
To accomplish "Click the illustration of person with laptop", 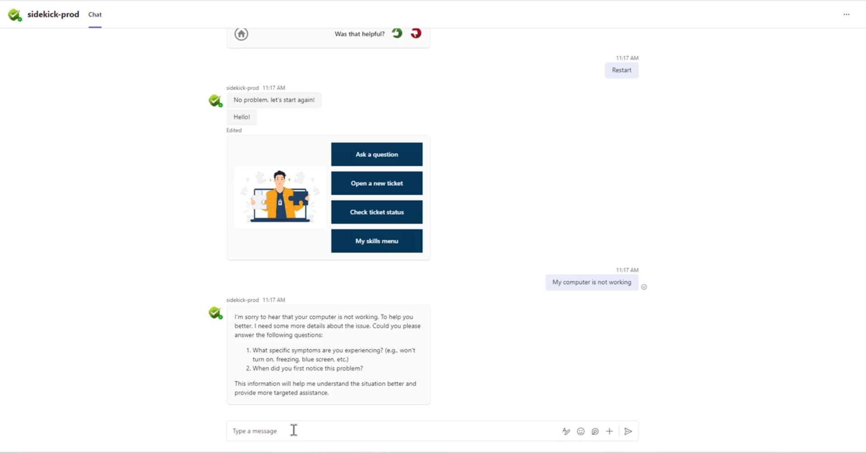I will tap(280, 197).
